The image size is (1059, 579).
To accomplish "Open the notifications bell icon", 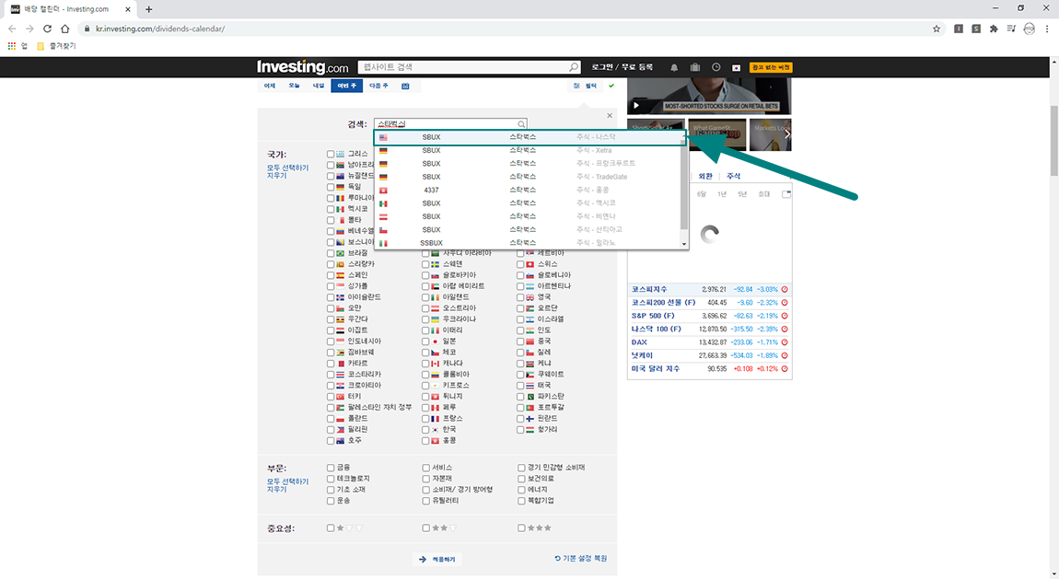I will (x=673, y=67).
